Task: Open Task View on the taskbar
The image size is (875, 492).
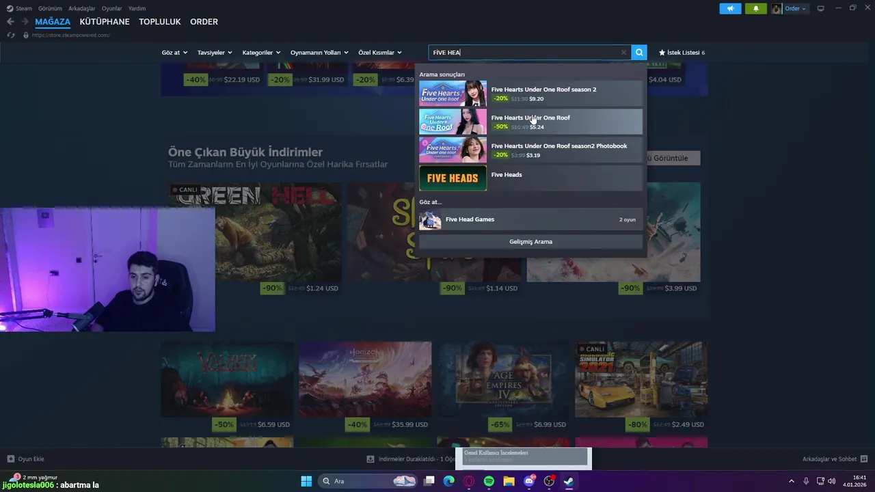Action: click(x=429, y=481)
